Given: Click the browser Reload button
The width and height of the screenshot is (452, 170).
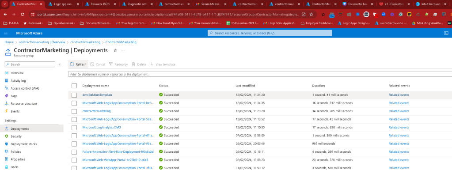Looking at the screenshot, I should pyautogui.click(x=23, y=14).
